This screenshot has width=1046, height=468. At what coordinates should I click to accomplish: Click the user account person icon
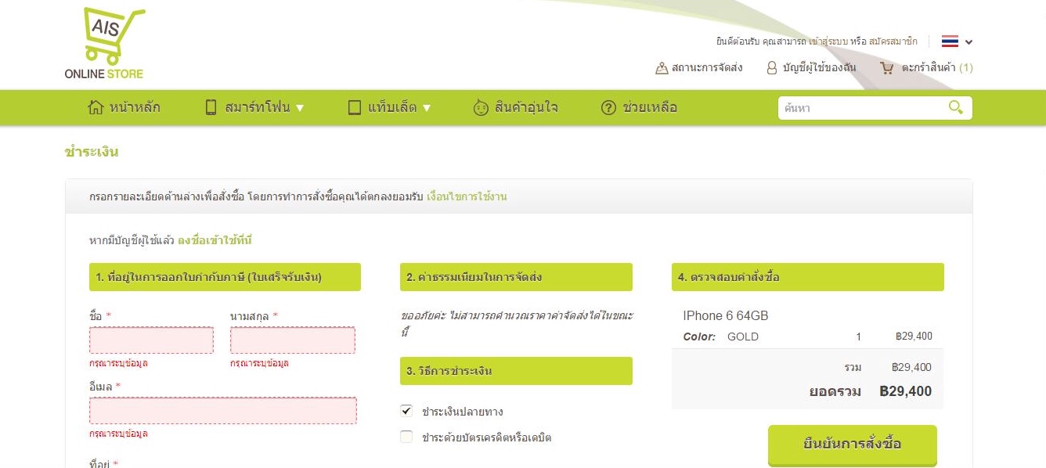coord(772,68)
